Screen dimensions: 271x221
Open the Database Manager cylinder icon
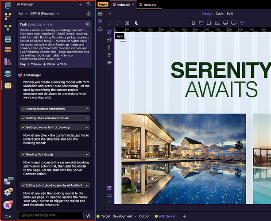click(8, 39)
